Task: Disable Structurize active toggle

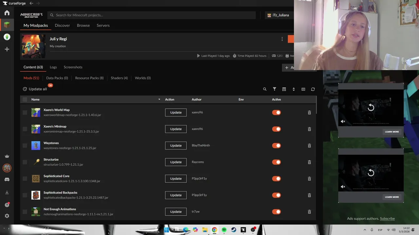Action: 276,162
